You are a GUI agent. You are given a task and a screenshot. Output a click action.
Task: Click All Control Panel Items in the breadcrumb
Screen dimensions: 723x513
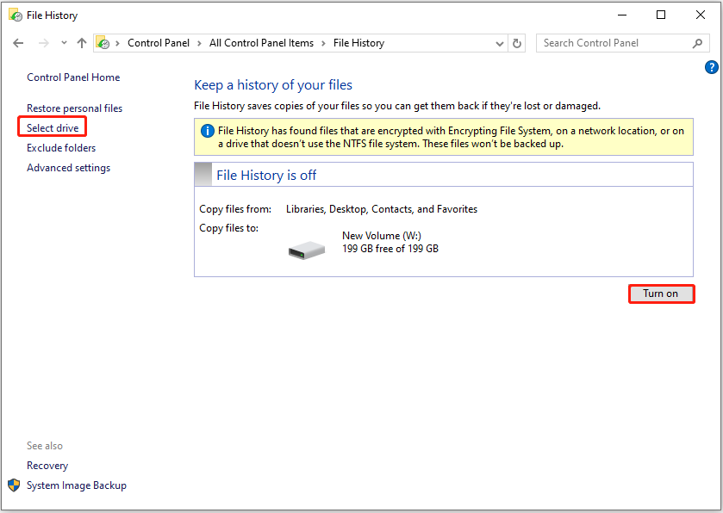click(261, 42)
